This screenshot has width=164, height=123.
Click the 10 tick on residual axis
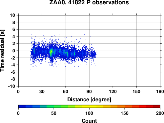12,15
